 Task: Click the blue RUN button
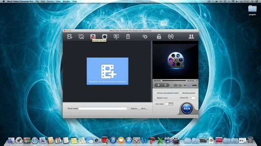187,109
